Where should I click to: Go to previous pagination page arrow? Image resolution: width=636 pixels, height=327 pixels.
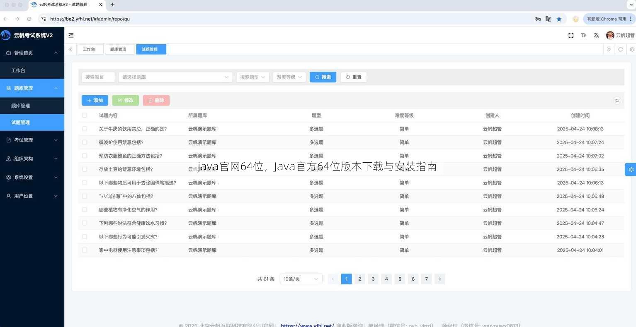(x=333, y=279)
